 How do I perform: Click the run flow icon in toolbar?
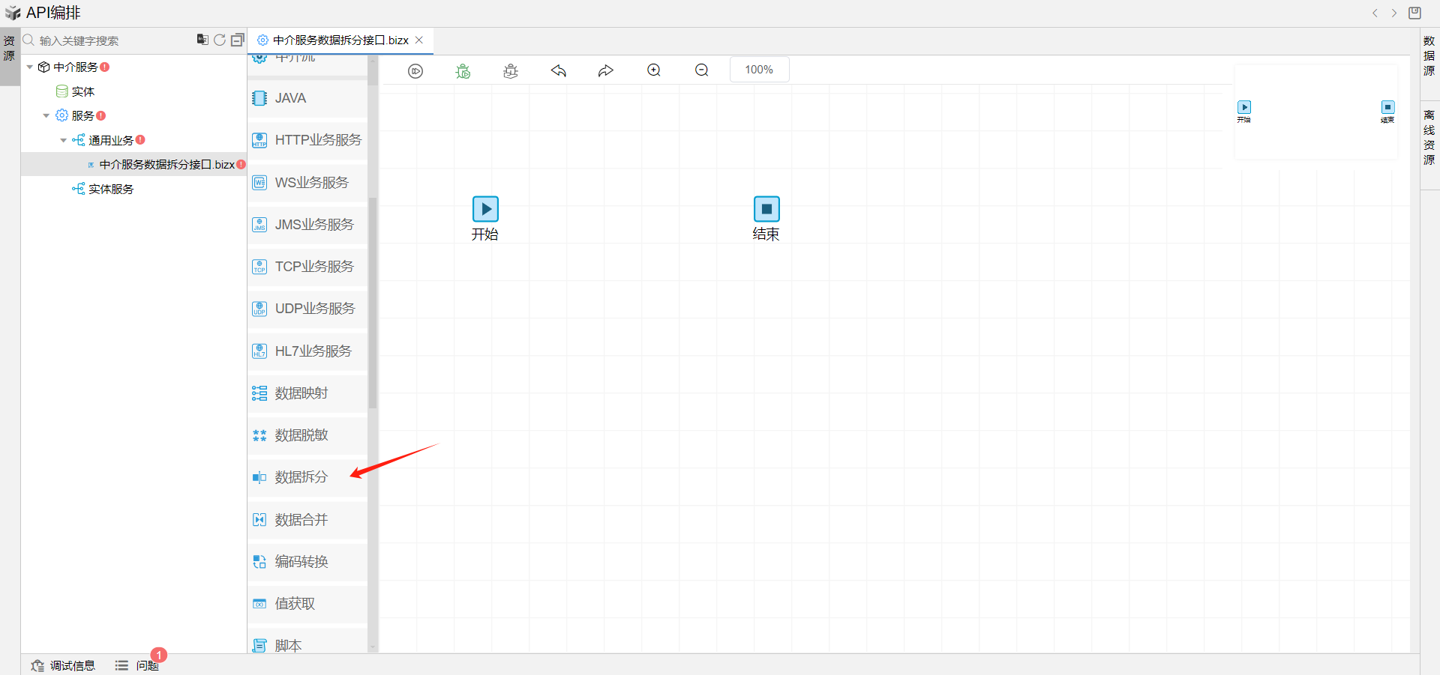[415, 70]
